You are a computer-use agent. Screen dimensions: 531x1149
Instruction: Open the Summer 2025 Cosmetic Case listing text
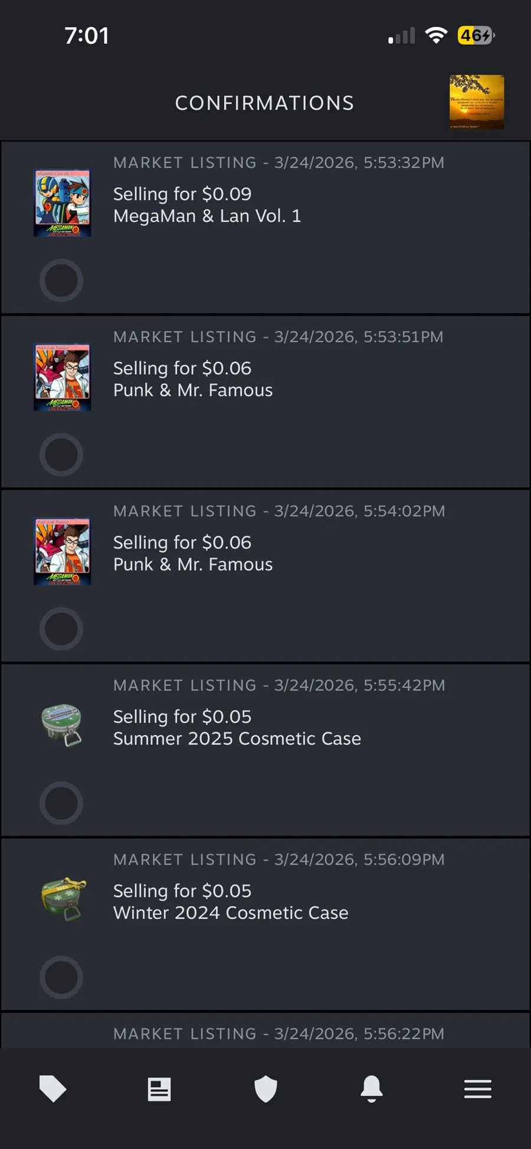237,738
